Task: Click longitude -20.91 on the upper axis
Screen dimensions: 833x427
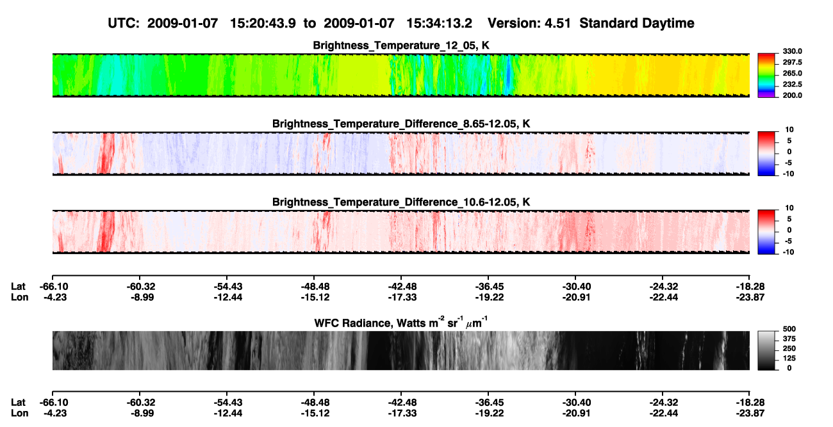Action: [575, 296]
